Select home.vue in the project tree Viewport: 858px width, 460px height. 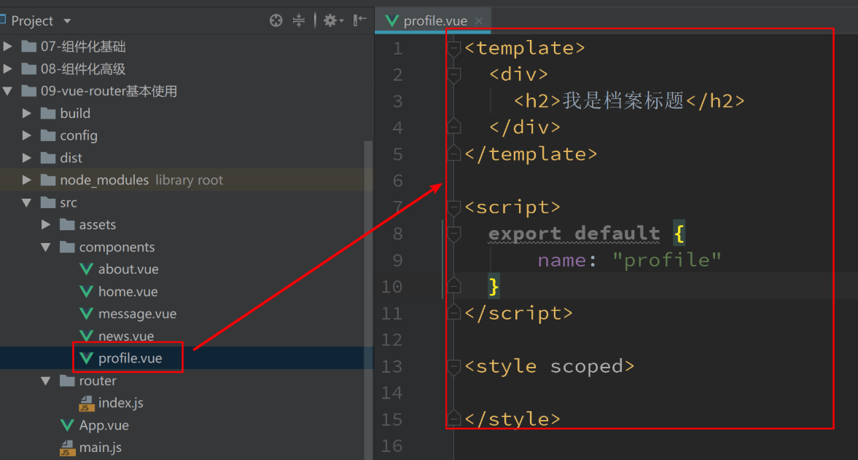point(128,292)
